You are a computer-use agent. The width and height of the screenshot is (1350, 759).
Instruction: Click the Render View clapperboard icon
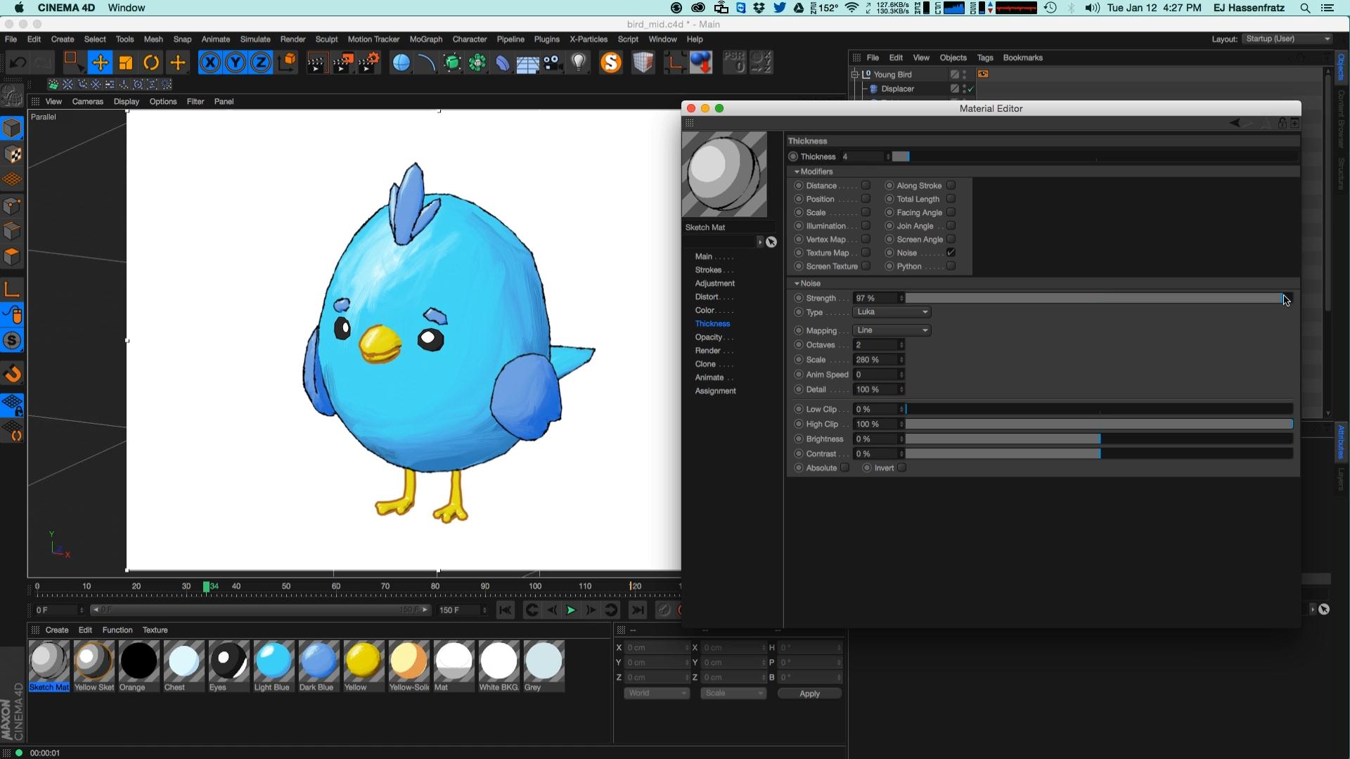316,63
